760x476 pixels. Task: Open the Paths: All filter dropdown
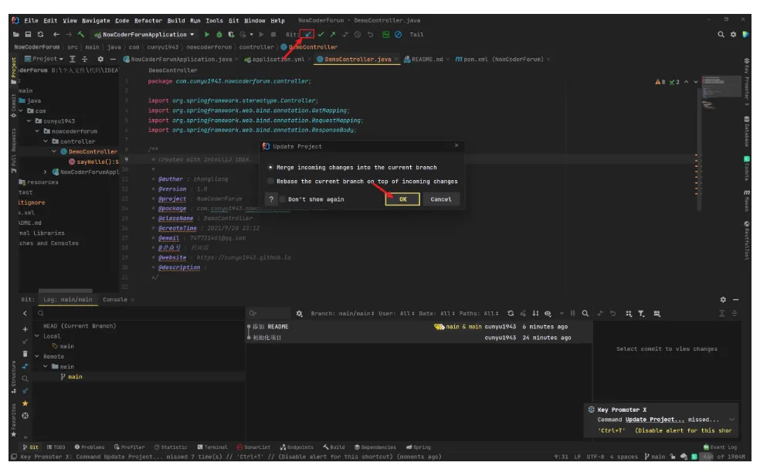479,314
